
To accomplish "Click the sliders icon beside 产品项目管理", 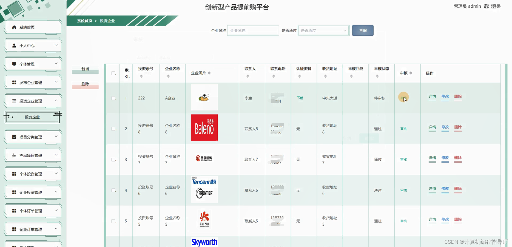I will [x=14, y=155].
